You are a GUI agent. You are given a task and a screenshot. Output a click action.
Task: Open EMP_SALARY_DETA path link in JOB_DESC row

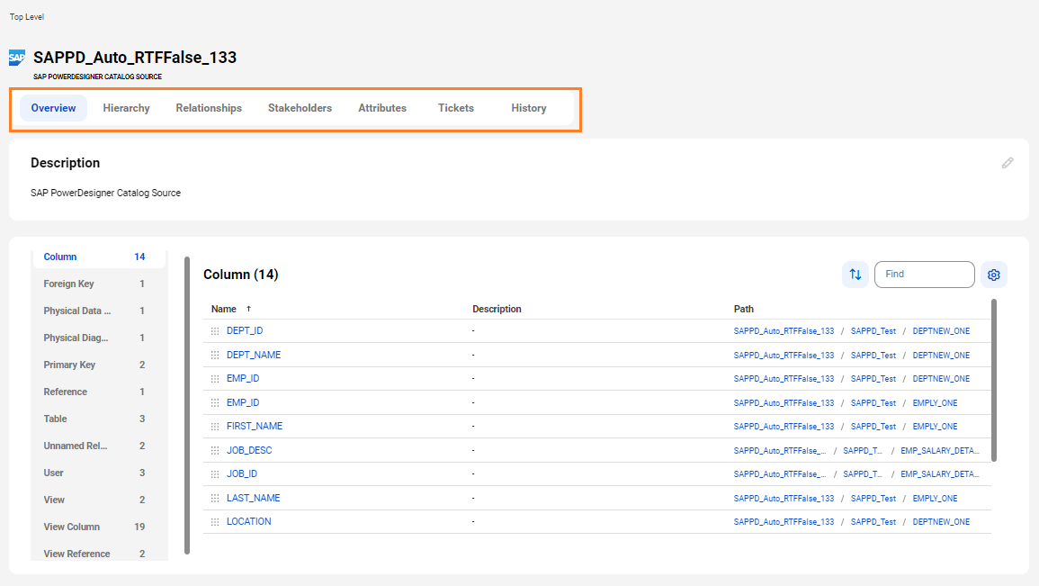(940, 451)
